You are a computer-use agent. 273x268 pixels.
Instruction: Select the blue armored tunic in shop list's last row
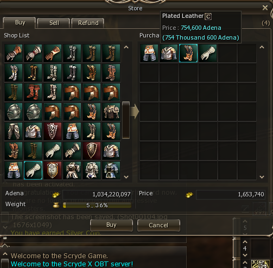click(111, 170)
